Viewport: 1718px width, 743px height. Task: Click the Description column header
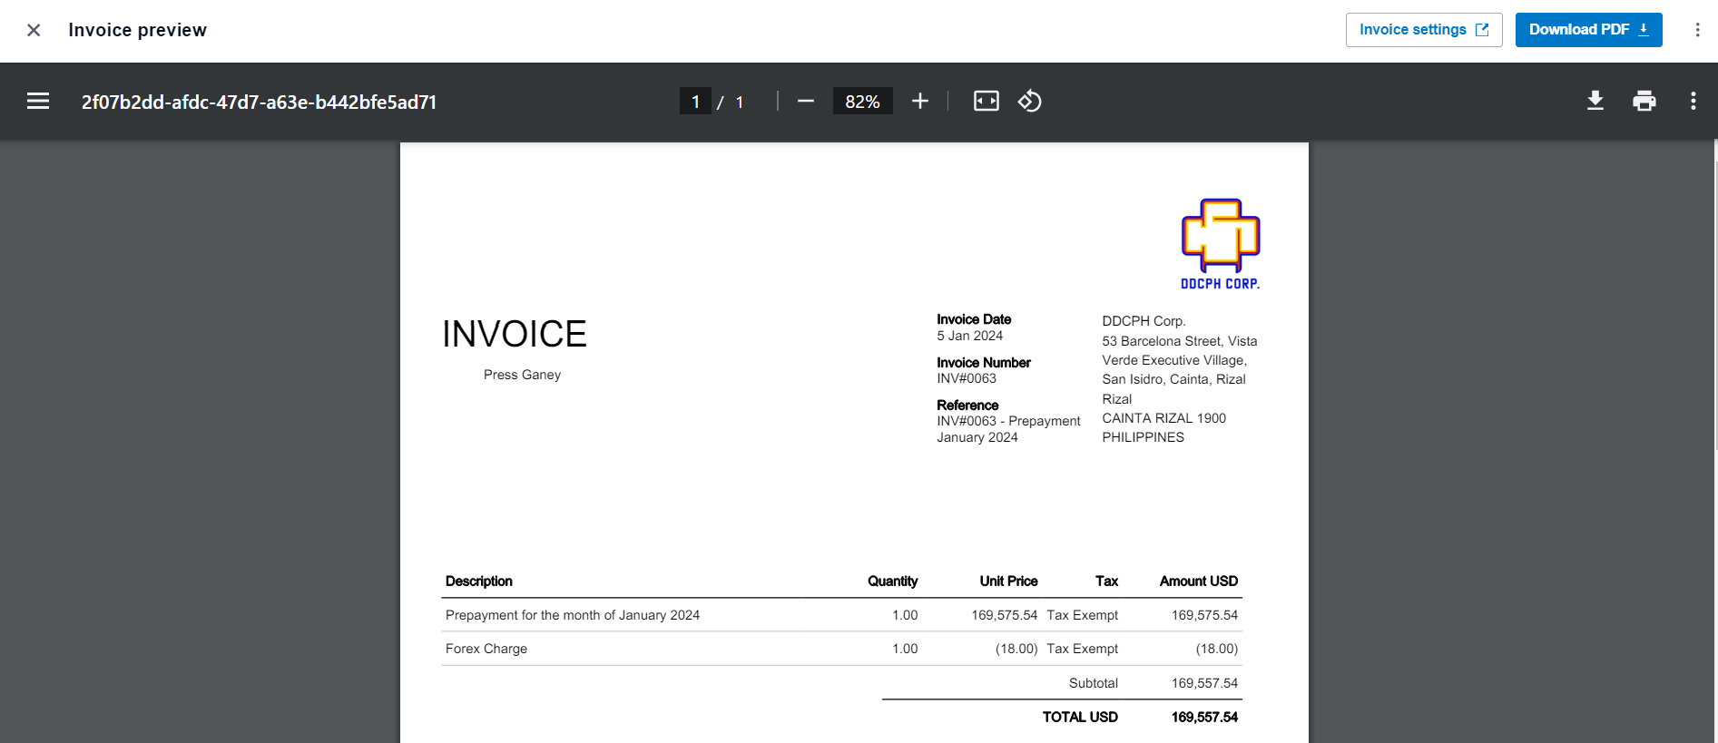tap(479, 582)
